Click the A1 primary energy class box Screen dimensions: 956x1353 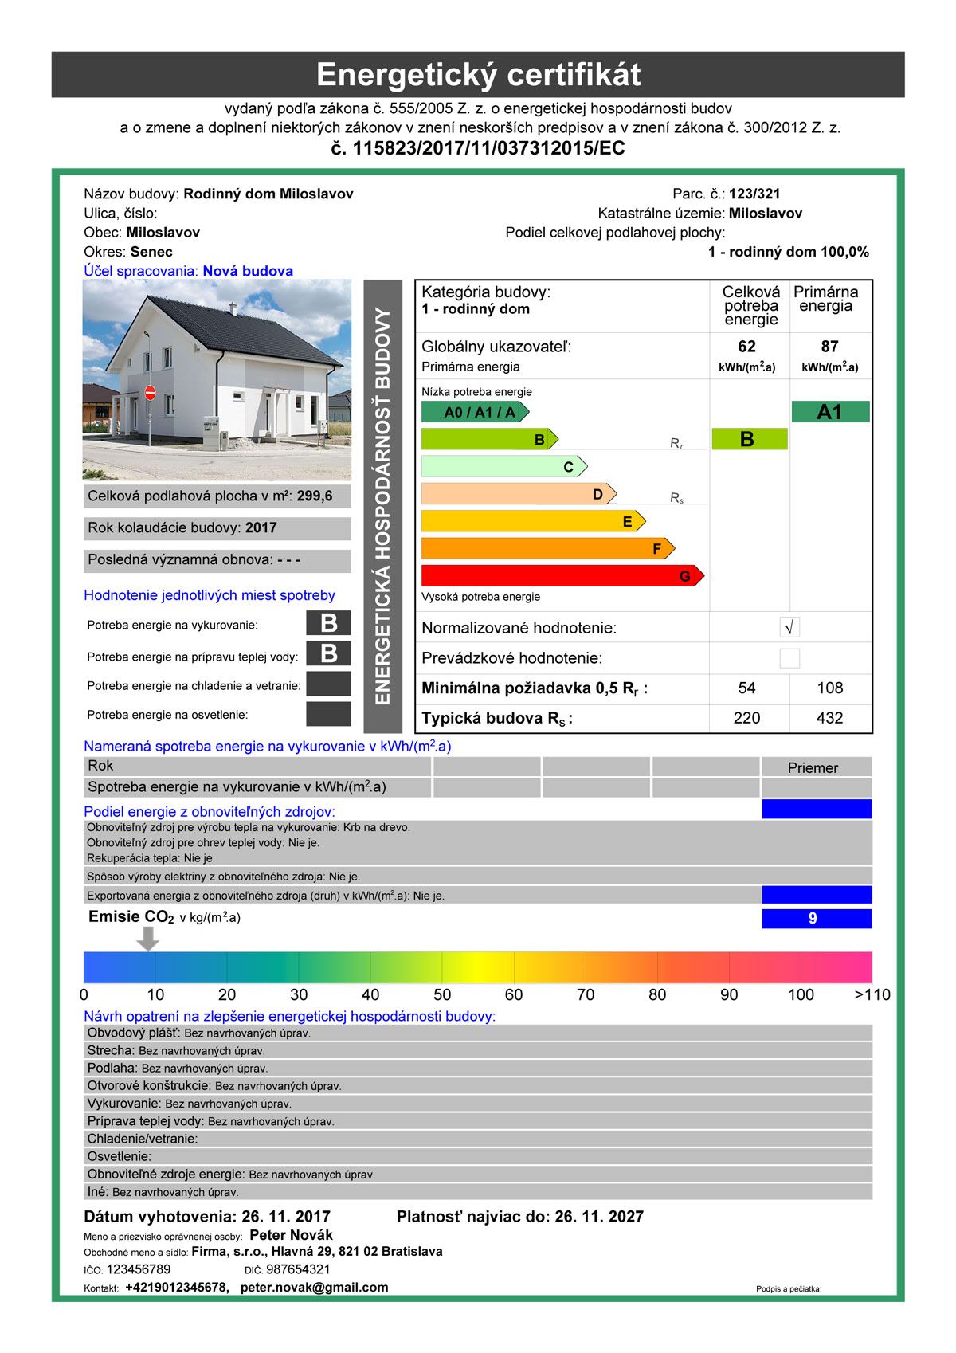830,412
